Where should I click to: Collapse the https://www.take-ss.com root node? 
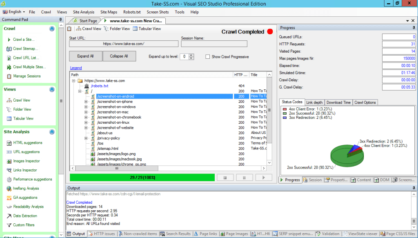pos(73,81)
